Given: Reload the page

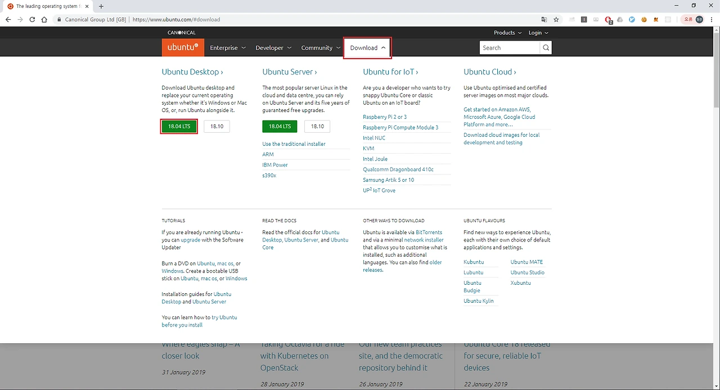Looking at the screenshot, I should (x=32, y=19).
